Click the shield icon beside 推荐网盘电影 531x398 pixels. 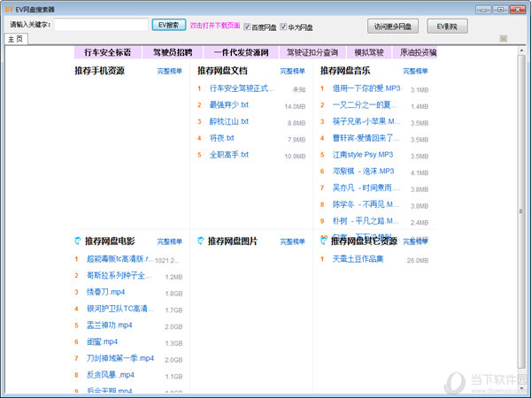coord(78,241)
